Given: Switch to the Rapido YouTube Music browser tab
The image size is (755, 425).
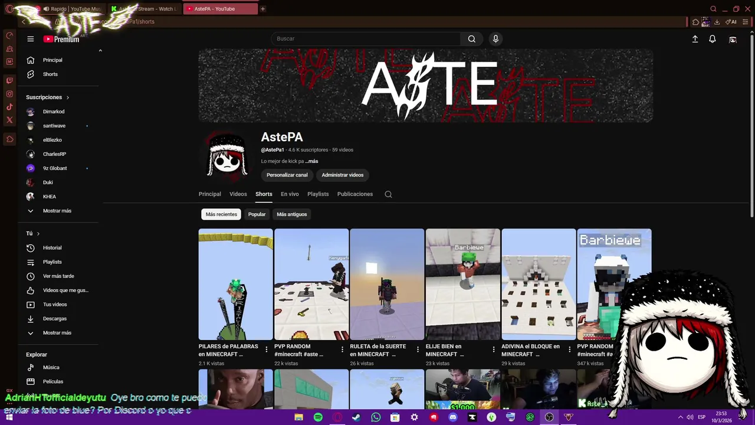Looking at the screenshot, I should coord(71,9).
